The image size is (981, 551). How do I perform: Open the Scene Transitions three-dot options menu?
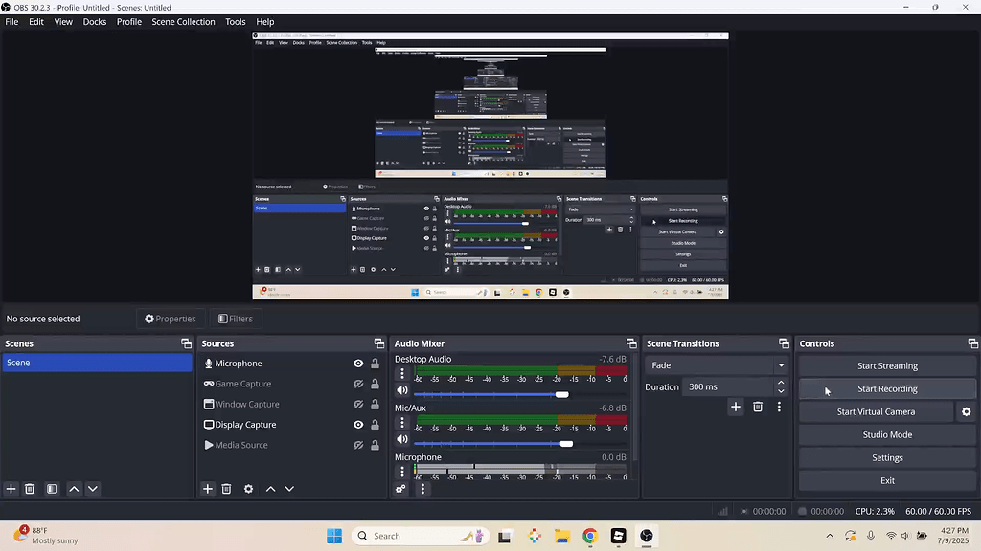coord(779,407)
